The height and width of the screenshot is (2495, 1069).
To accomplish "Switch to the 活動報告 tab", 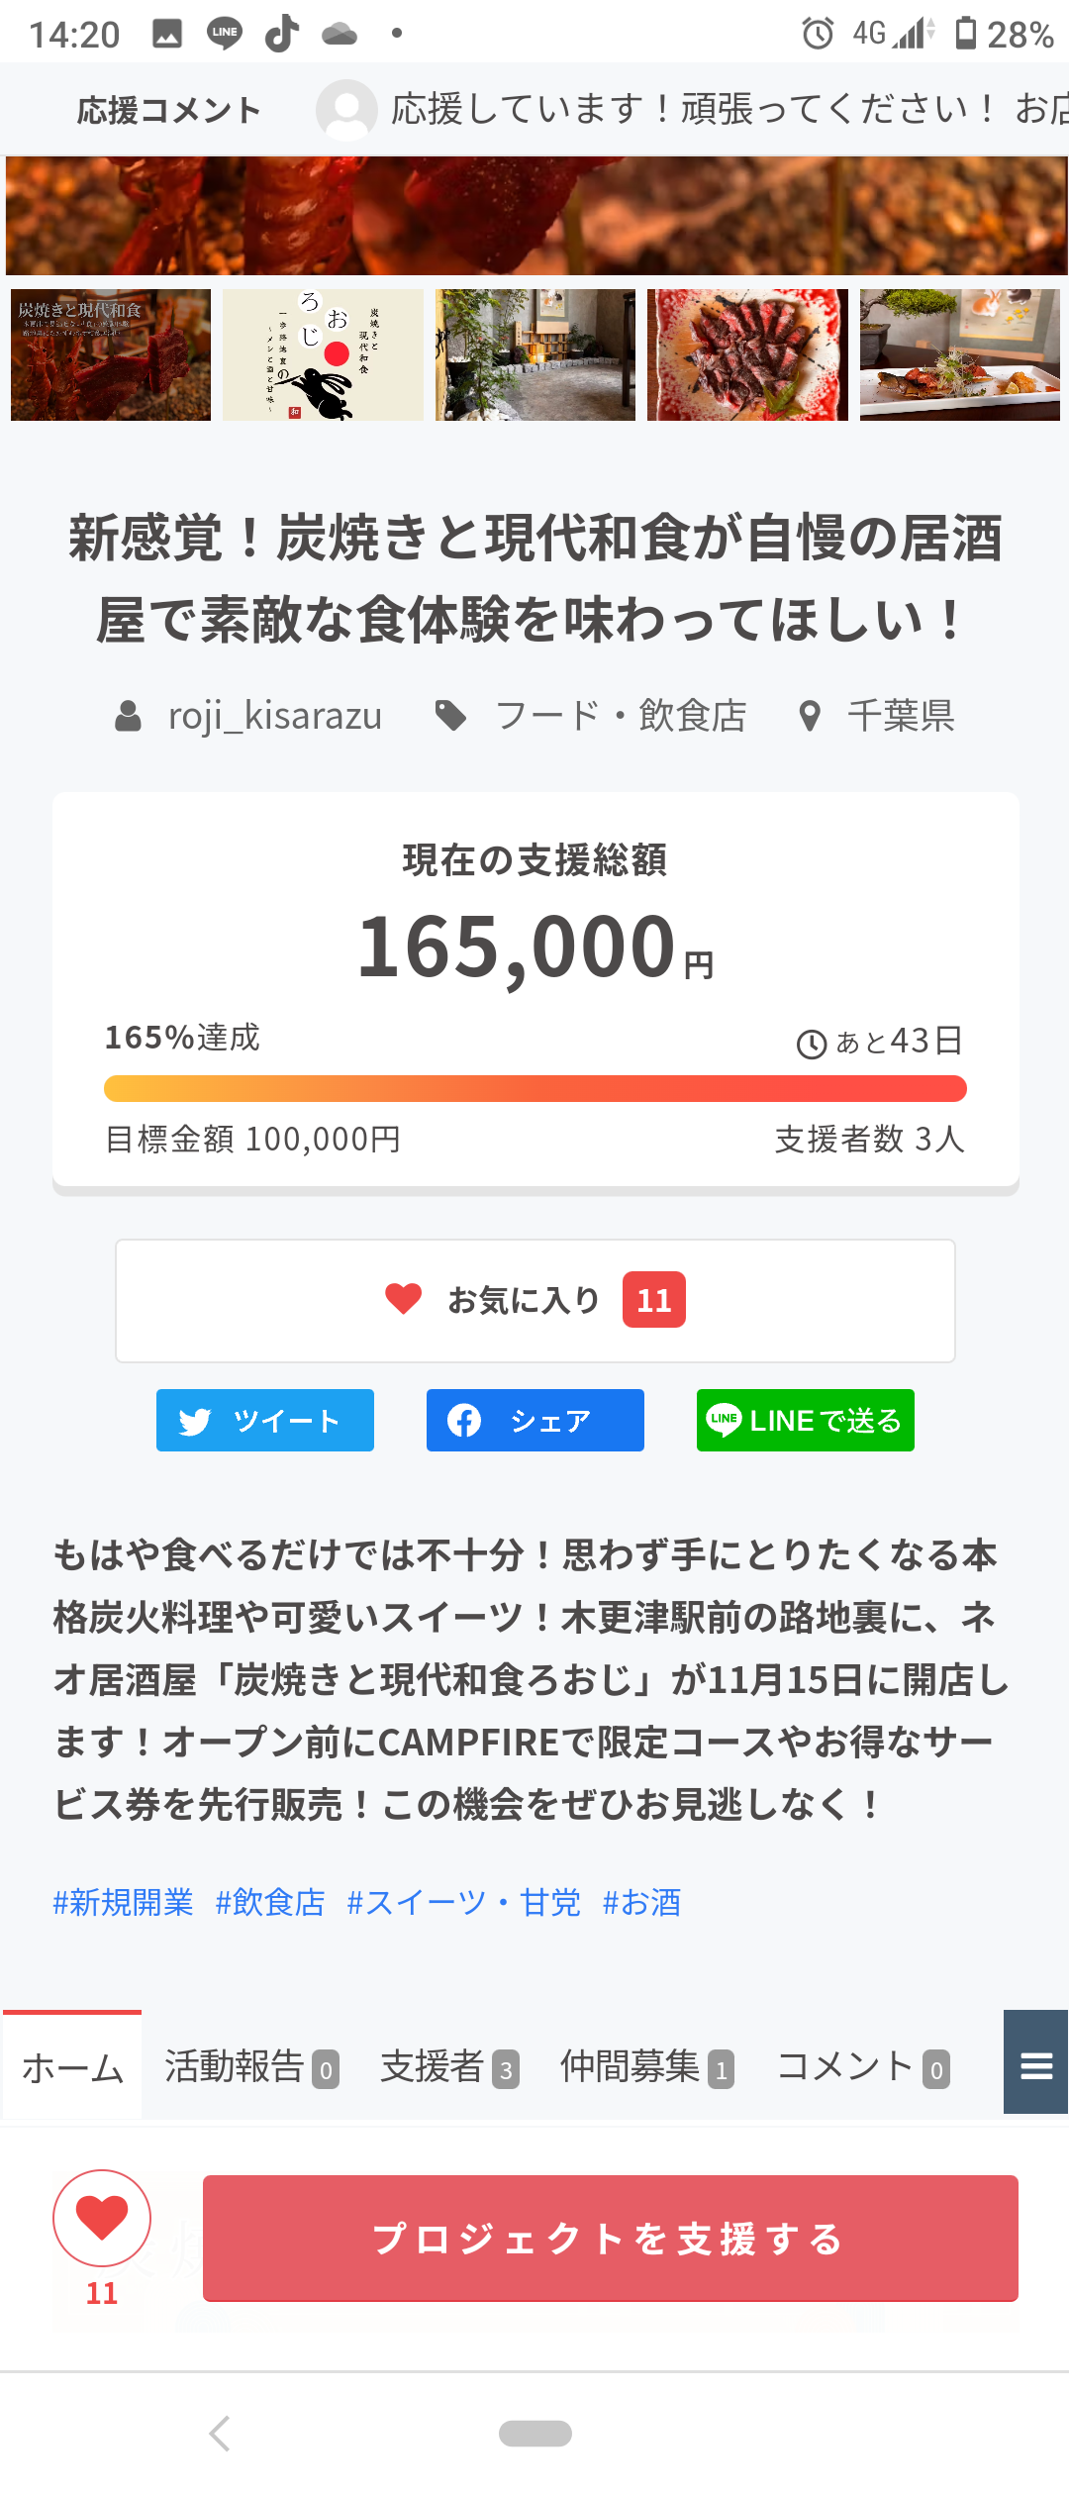I will tap(251, 2067).
